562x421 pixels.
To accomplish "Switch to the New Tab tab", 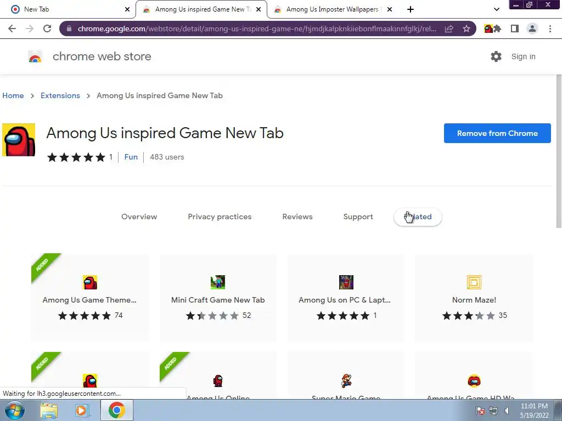I will pyautogui.click(x=68, y=9).
